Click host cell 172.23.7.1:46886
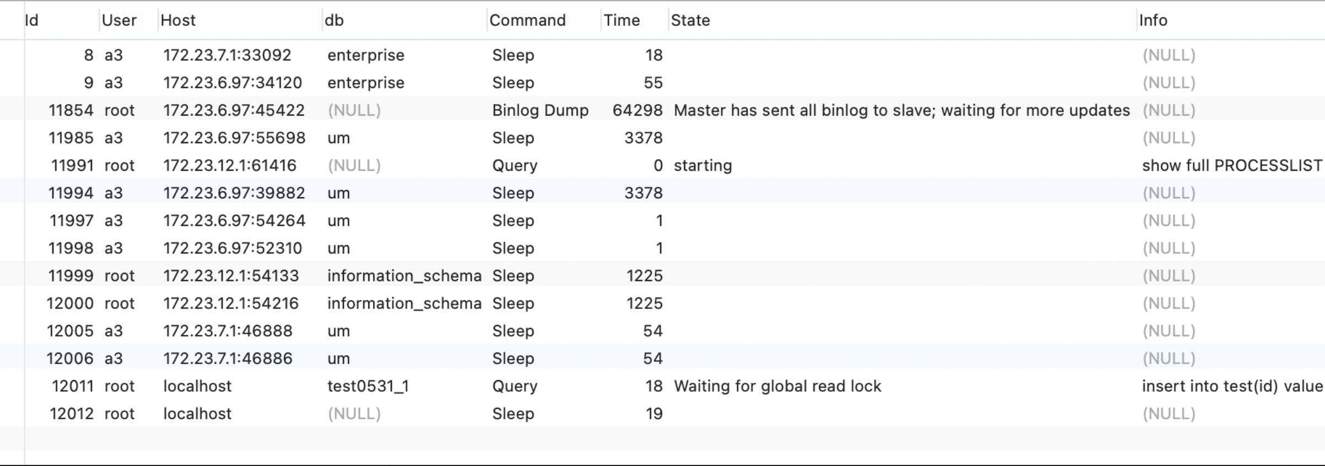This screenshot has height=466, width=1325. click(228, 359)
